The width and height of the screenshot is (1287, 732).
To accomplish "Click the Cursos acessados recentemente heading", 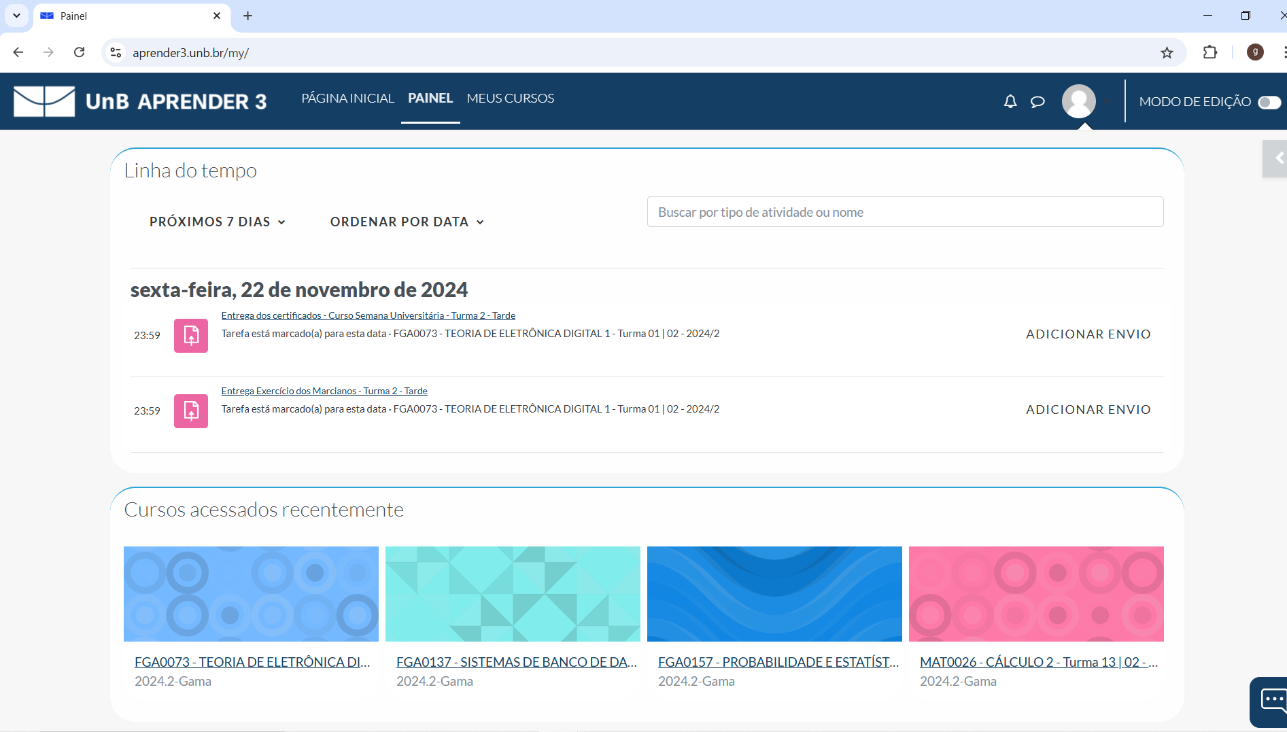I will pos(264,510).
